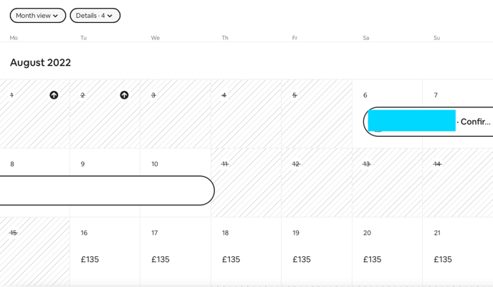The image size is (493, 287).
Task: Click the blocked August 4 cell
Action: 247,114
